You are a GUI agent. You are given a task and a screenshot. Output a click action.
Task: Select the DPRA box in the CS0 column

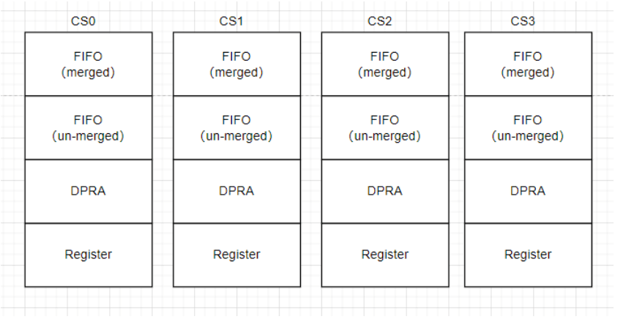(89, 191)
